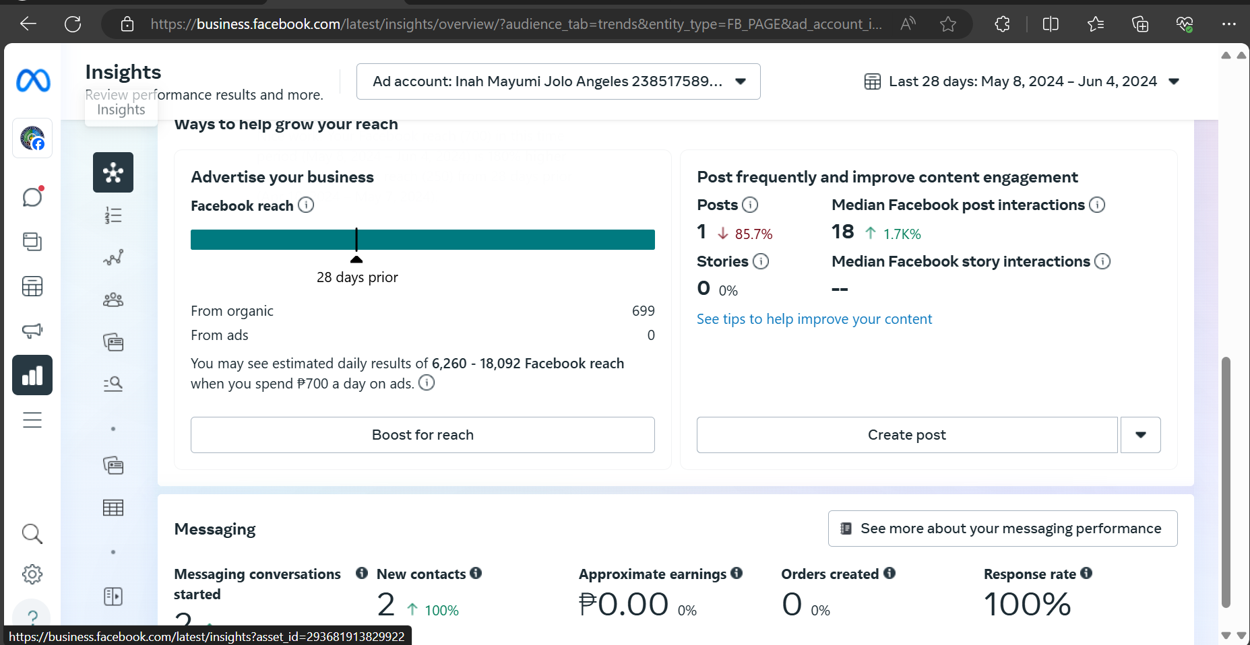This screenshot has width=1250, height=645.
Task: Open See tips to help improve your content
Action: click(x=814, y=319)
